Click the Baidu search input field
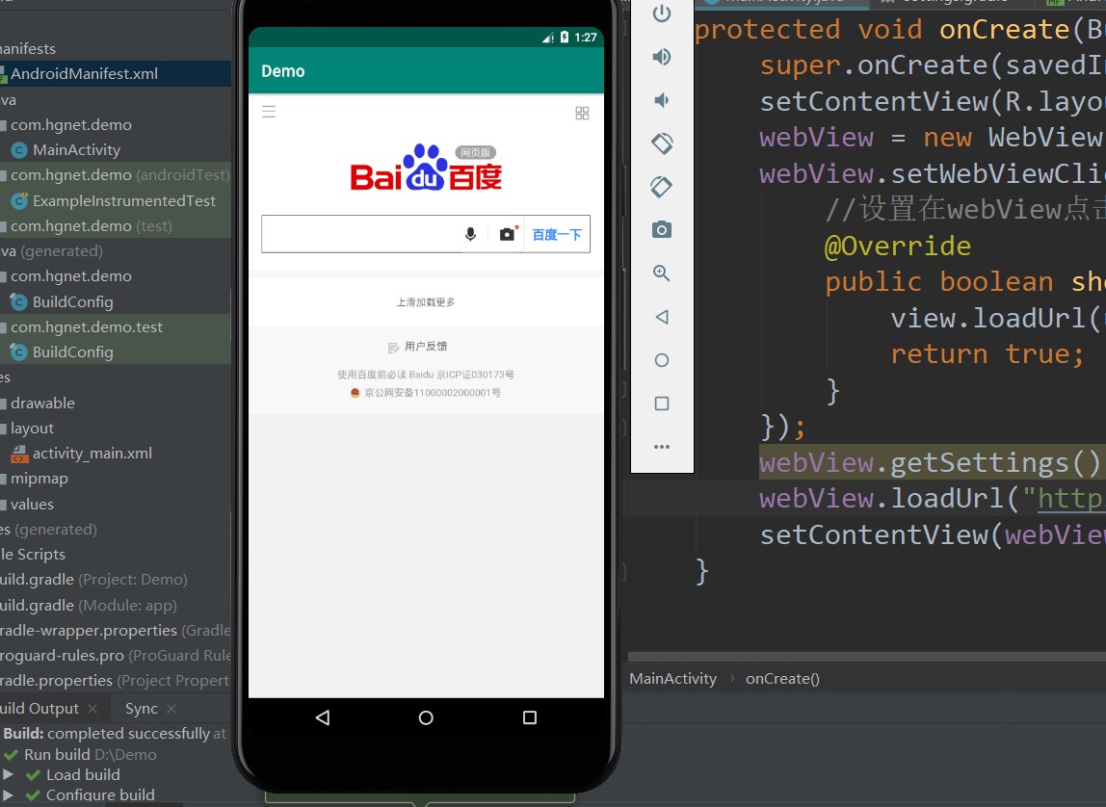This screenshot has height=807, width=1106. pyautogui.click(x=359, y=234)
